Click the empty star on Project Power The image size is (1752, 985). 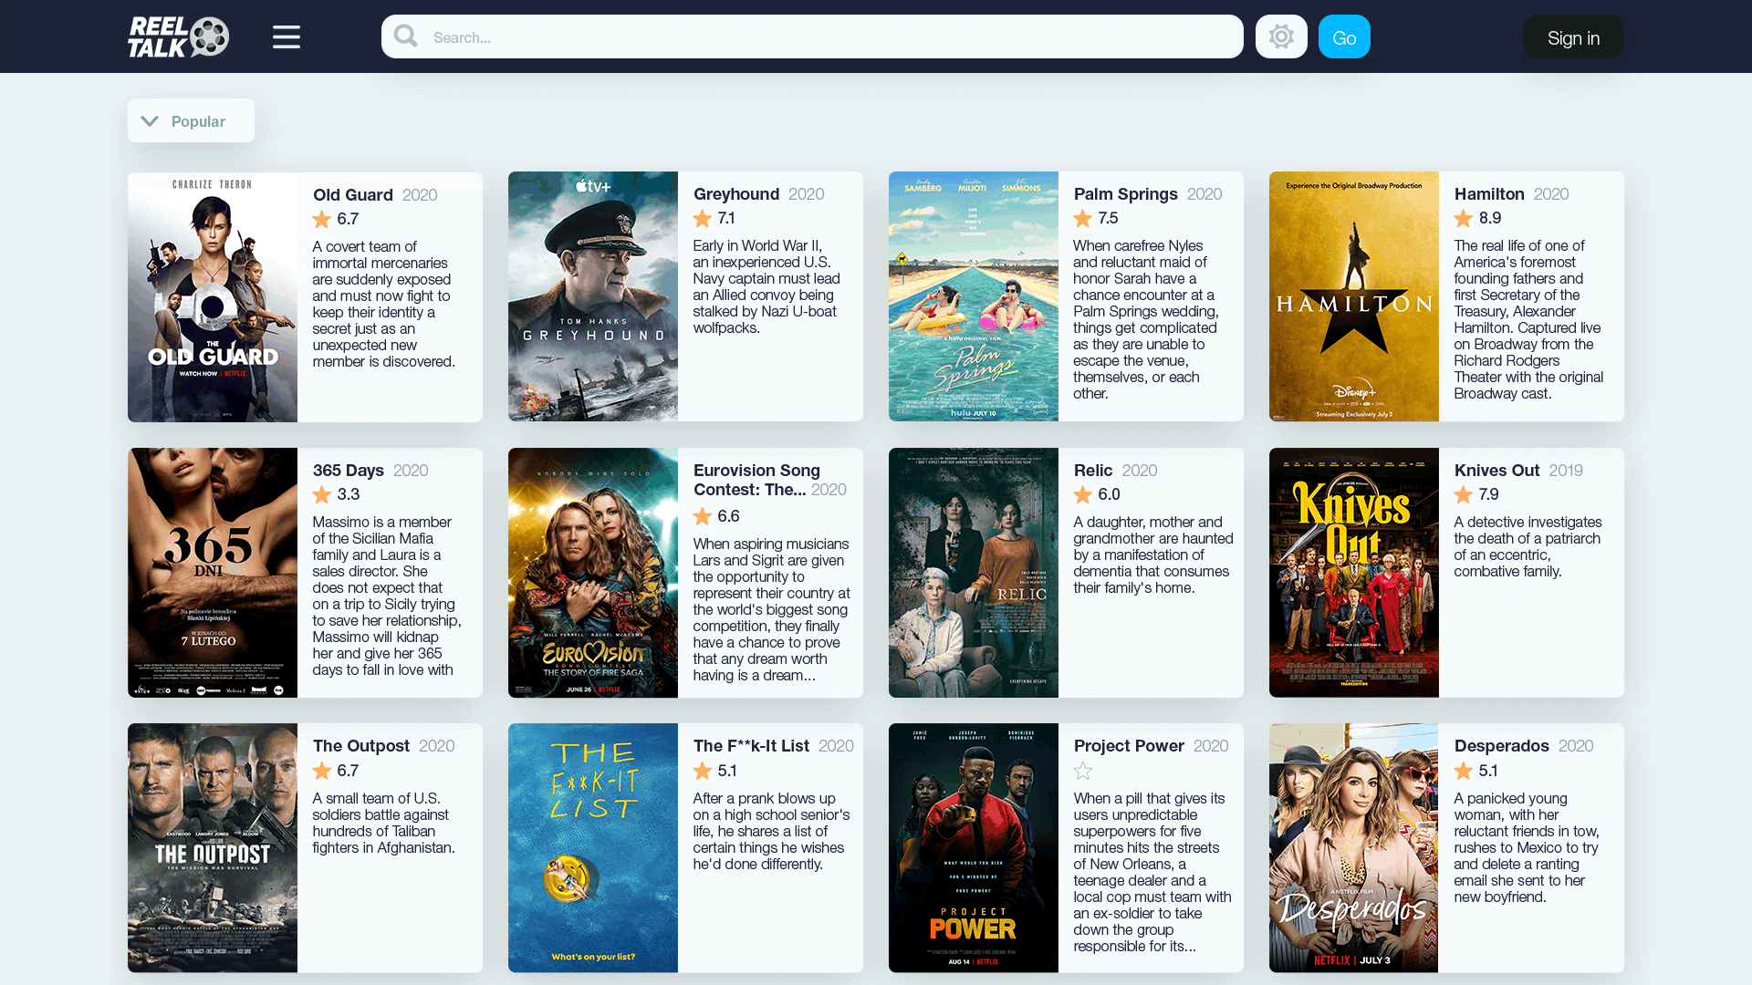[x=1082, y=772]
